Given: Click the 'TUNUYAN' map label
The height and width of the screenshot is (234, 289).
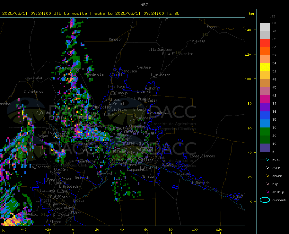Looking at the screenshot, I should pyautogui.click(x=74, y=212).
